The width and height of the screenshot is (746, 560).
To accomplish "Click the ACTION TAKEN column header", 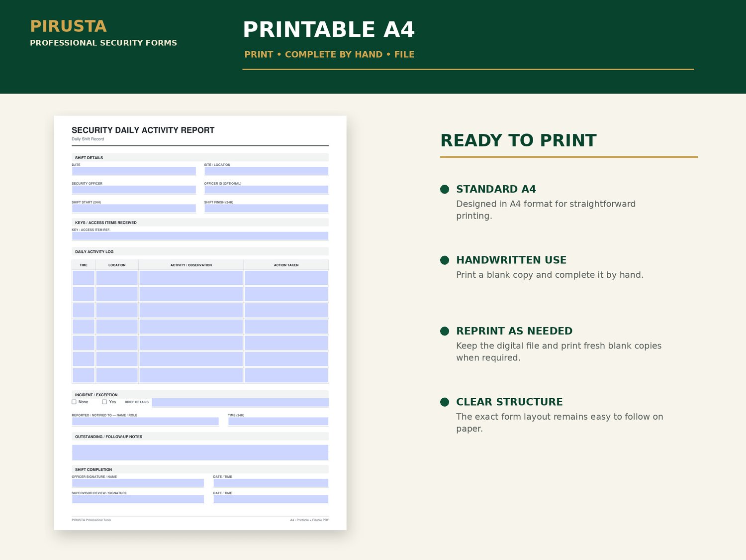I will click(x=286, y=265).
